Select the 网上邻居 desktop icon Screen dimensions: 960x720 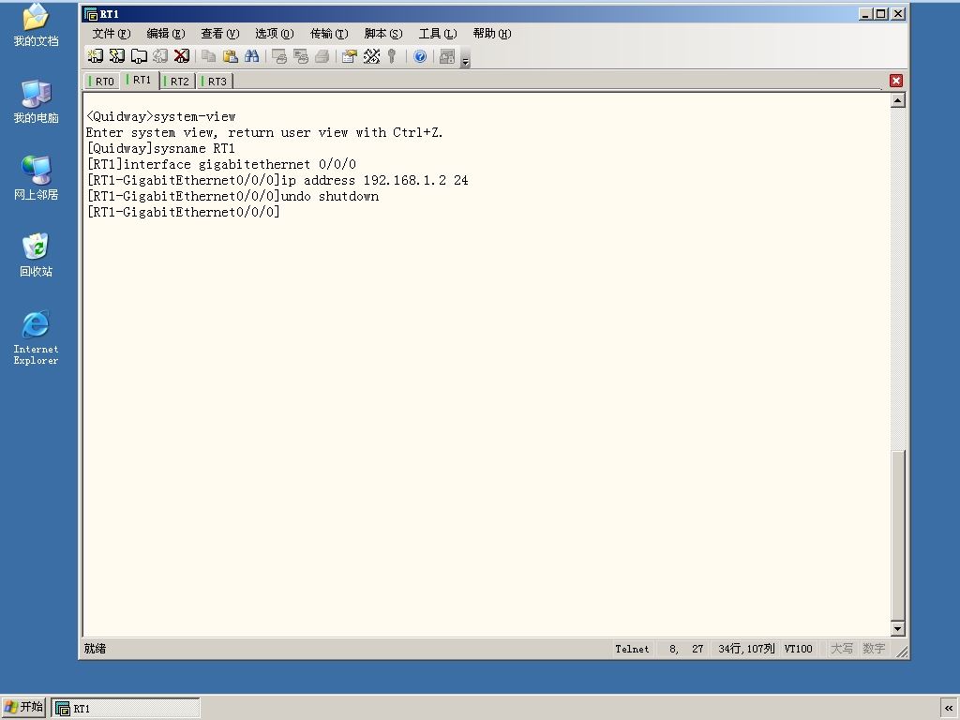click(37, 178)
